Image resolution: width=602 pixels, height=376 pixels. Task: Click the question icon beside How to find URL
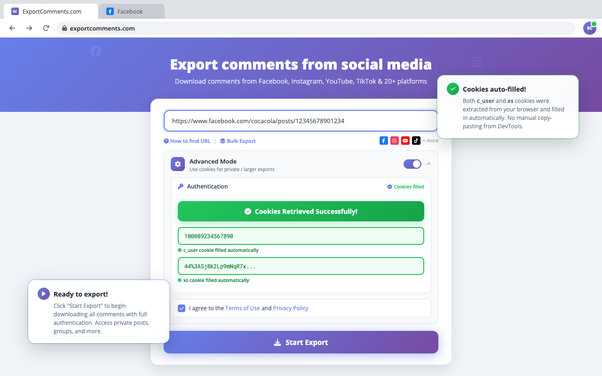click(166, 141)
